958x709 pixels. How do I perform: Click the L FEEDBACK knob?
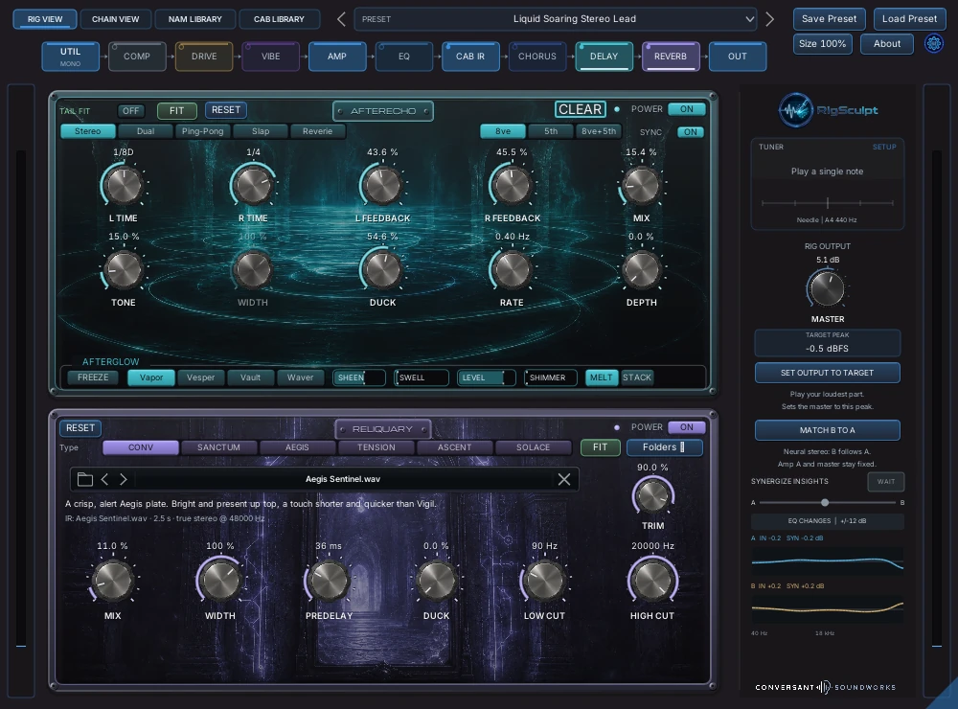[382, 185]
